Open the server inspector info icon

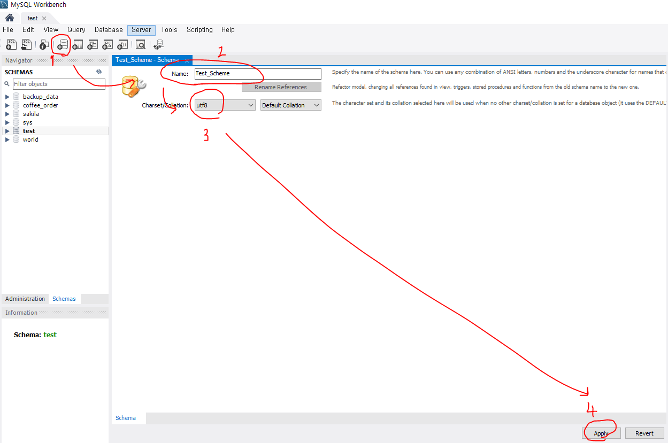click(x=45, y=45)
